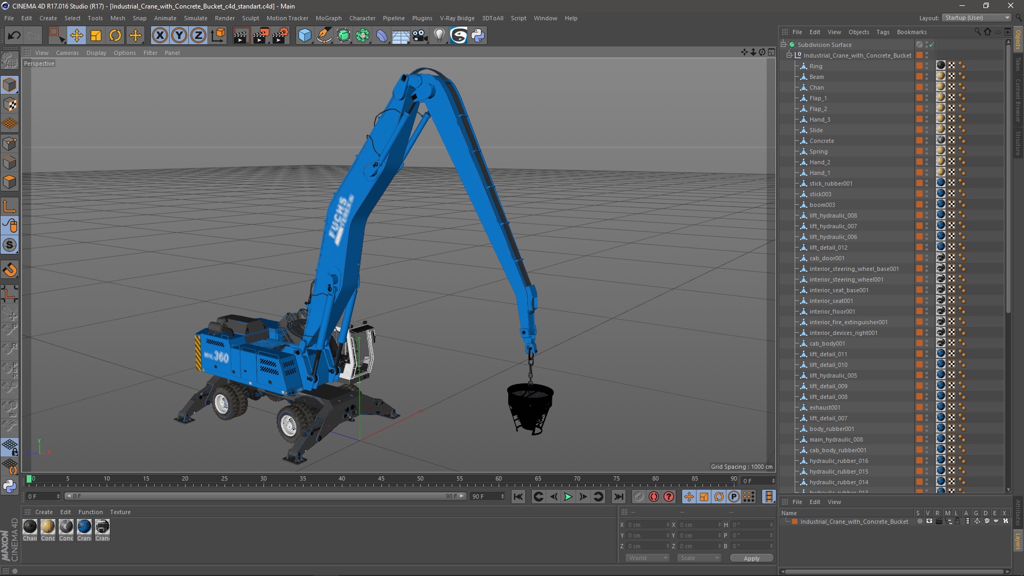Screen dimensions: 1024x576
Task: Open the material manager Texture menu
Action: 120,512
